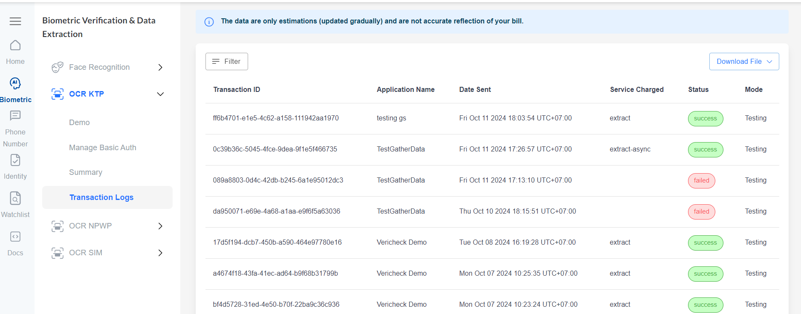Click success badge for Tue Oct 08 row
The image size is (801, 314).
(x=706, y=243)
